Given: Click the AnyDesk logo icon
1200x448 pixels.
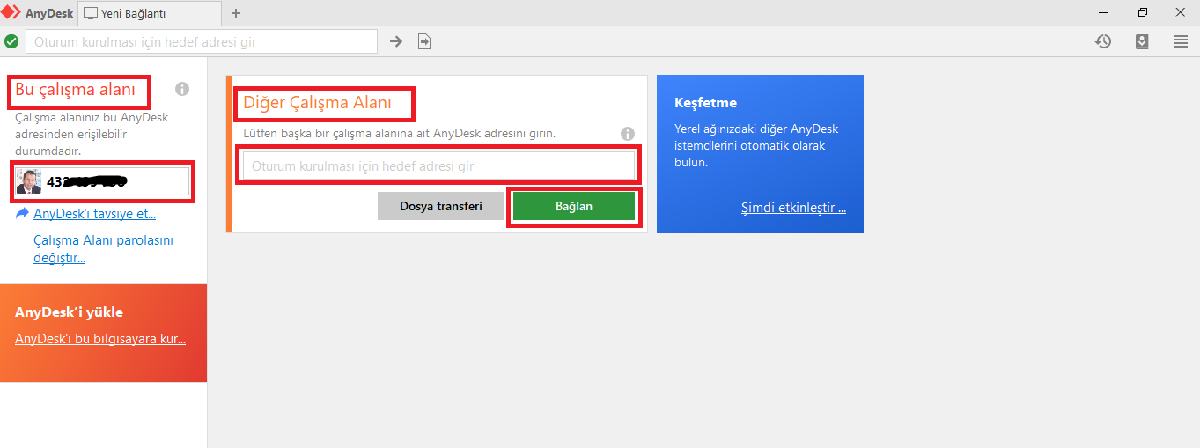Looking at the screenshot, I should click(11, 13).
